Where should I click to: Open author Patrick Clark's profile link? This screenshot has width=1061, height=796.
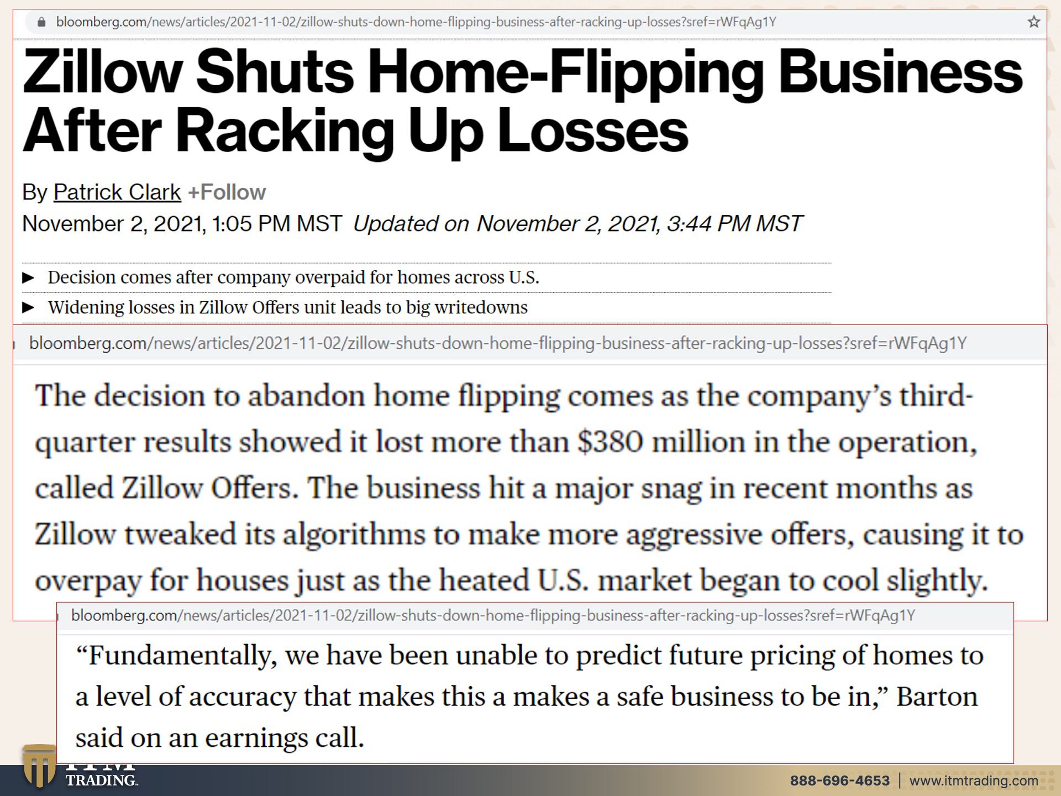coord(117,192)
